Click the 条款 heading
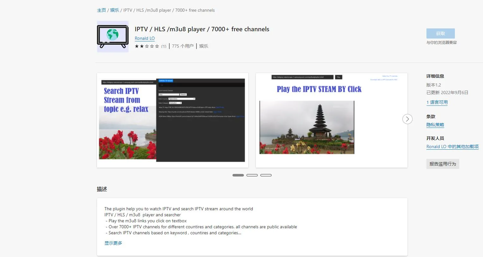The image size is (483, 257). (x=431, y=117)
